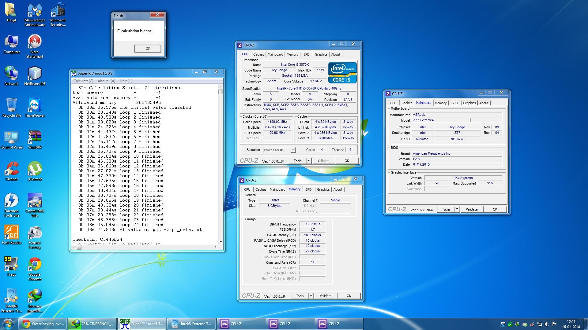This screenshot has height=330, width=588.
Task: Click OK in CPU-Z CPU tab window
Action: 347,161
